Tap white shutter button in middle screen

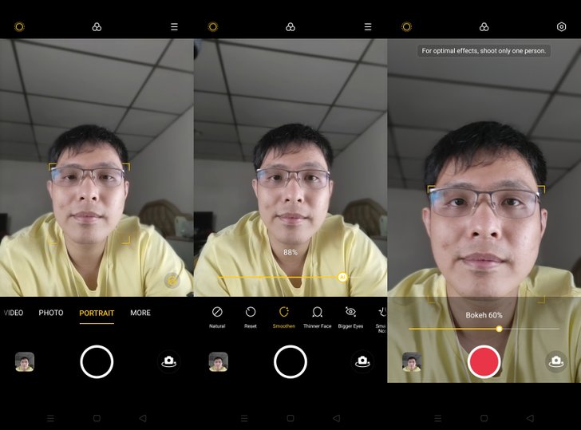(x=290, y=362)
